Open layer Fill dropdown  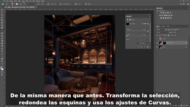(x=178, y=35)
